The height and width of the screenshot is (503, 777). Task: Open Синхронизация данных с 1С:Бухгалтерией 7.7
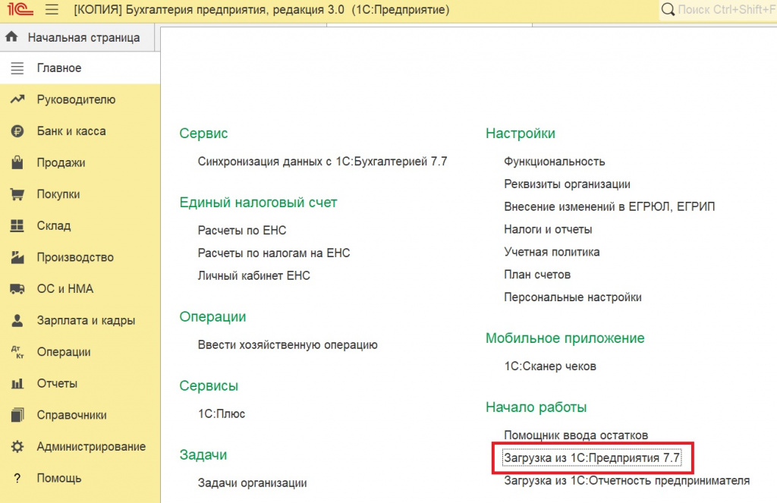tap(322, 162)
